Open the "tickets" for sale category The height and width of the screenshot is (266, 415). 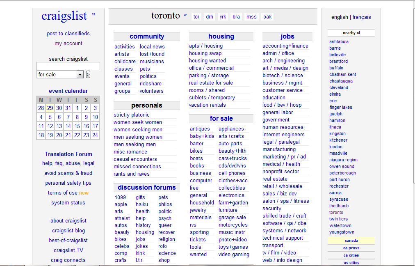198,239
